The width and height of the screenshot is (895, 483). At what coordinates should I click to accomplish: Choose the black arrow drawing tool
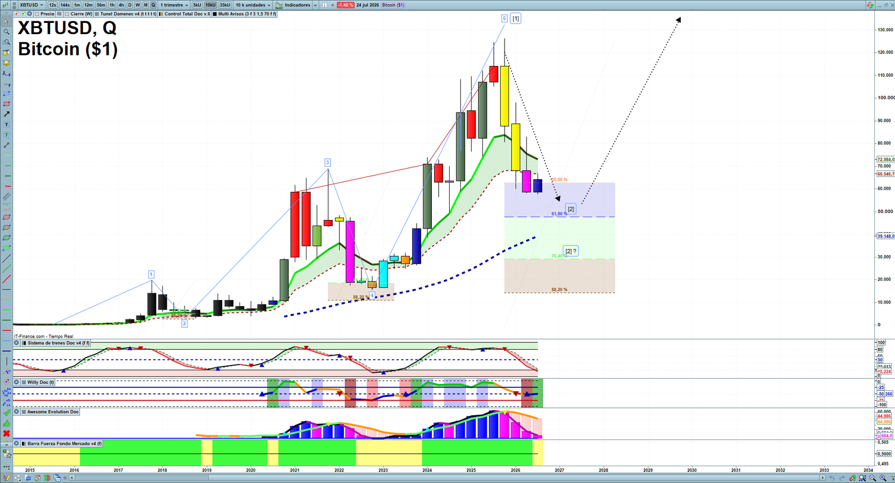point(7,114)
